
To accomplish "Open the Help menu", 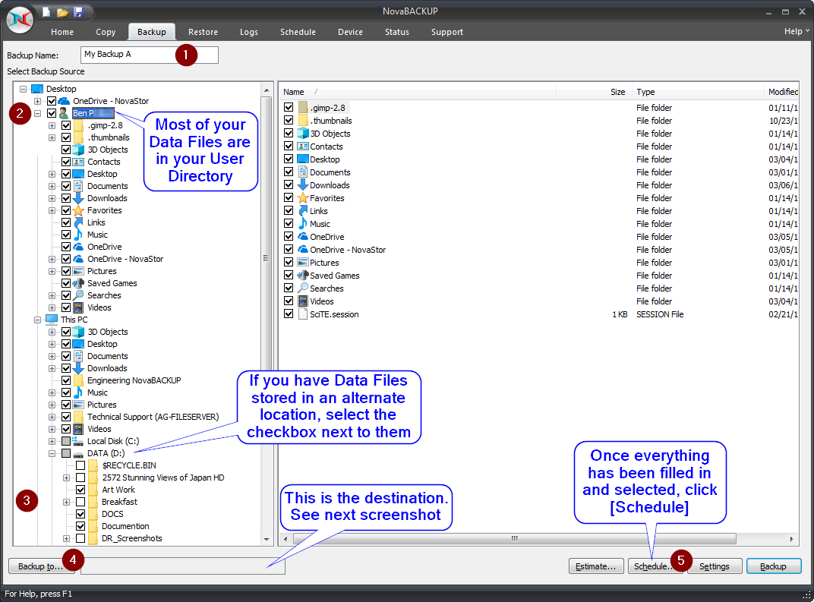I will click(x=796, y=31).
